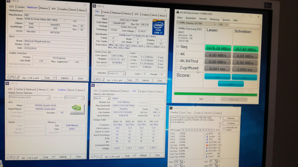Open the Datei menu in AS SSD
The image size is (298, 167).
point(180,18)
